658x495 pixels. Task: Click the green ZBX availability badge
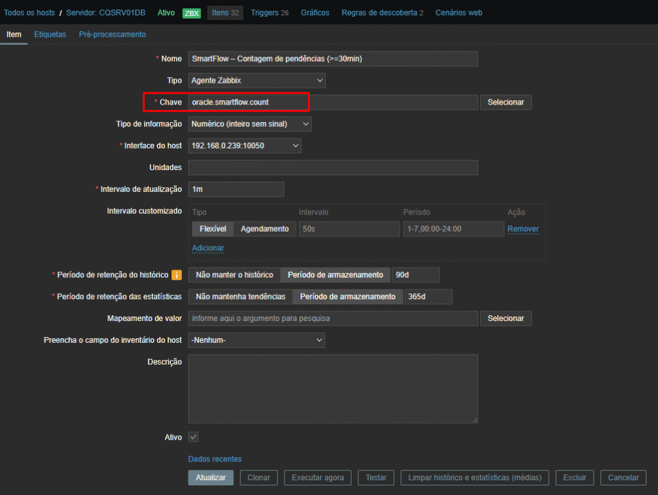pos(191,13)
